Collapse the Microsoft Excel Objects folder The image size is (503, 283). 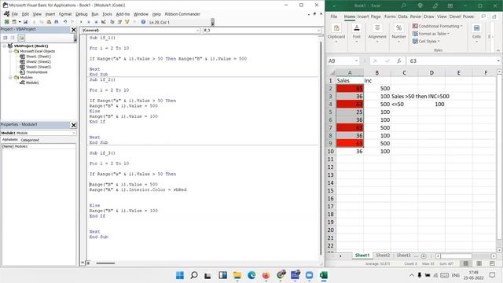tap(10, 51)
